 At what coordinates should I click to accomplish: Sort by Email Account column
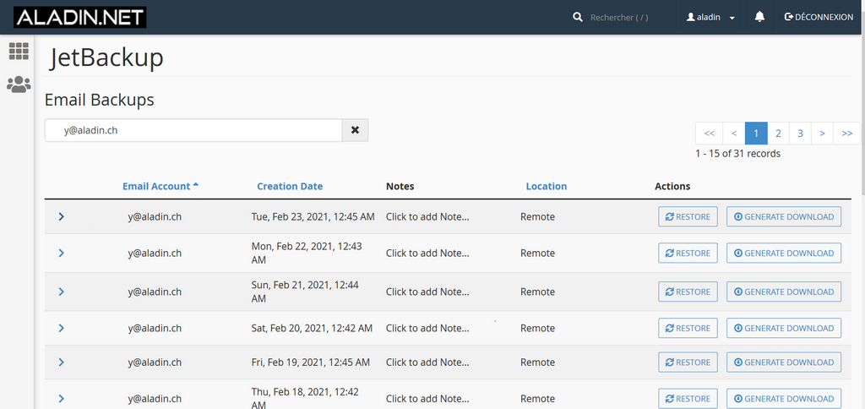click(x=156, y=186)
